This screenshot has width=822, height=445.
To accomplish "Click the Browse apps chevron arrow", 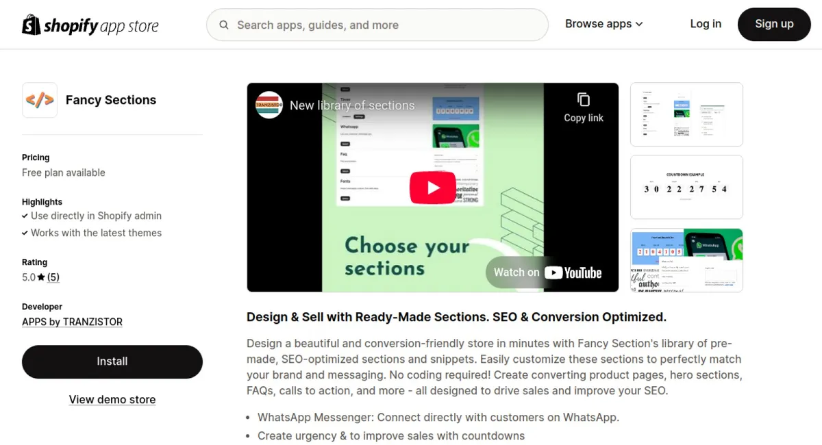I will [639, 24].
